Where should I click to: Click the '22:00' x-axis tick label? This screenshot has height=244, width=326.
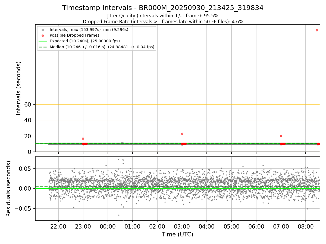point(58,226)
